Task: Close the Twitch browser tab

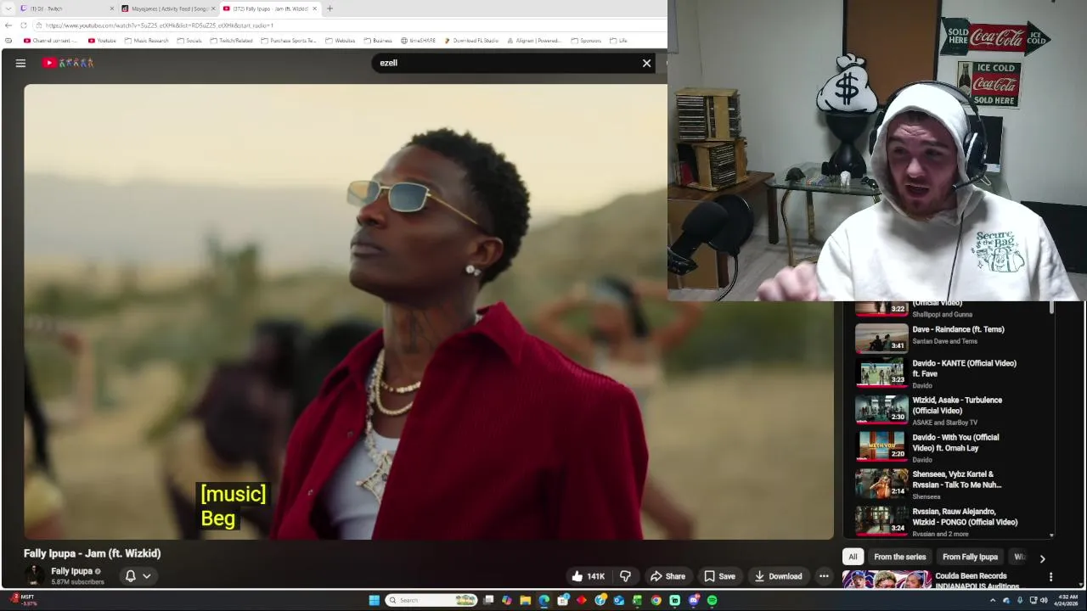Action: click(x=111, y=8)
